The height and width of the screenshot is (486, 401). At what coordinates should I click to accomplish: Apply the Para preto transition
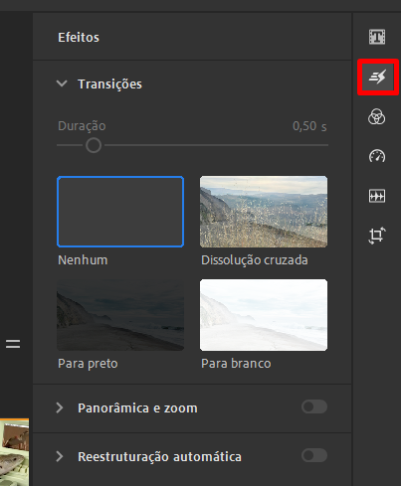tap(120, 315)
